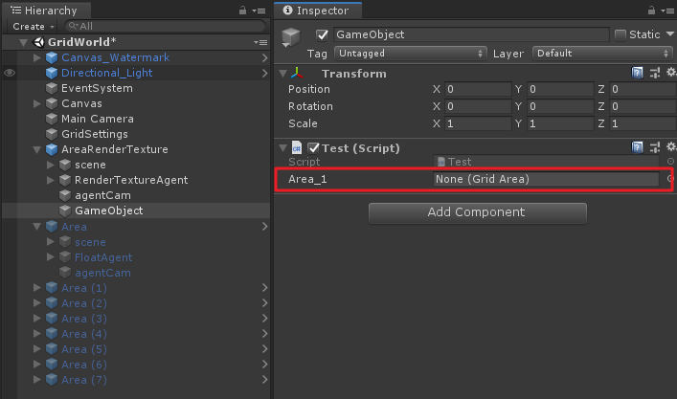Viewport: 677px width, 399px height.
Task: Click the Unity logo beside GridWorld
Action: 39,42
